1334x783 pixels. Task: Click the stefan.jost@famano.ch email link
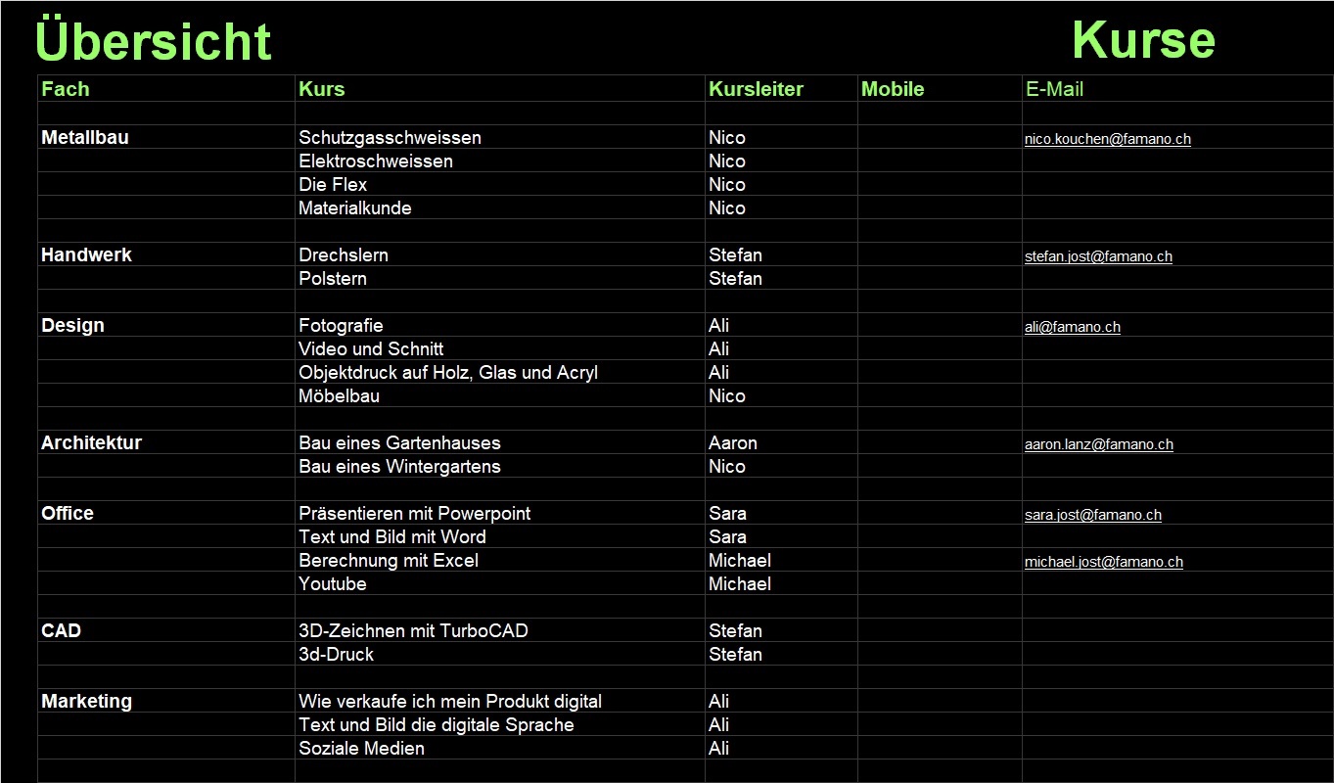point(1098,256)
